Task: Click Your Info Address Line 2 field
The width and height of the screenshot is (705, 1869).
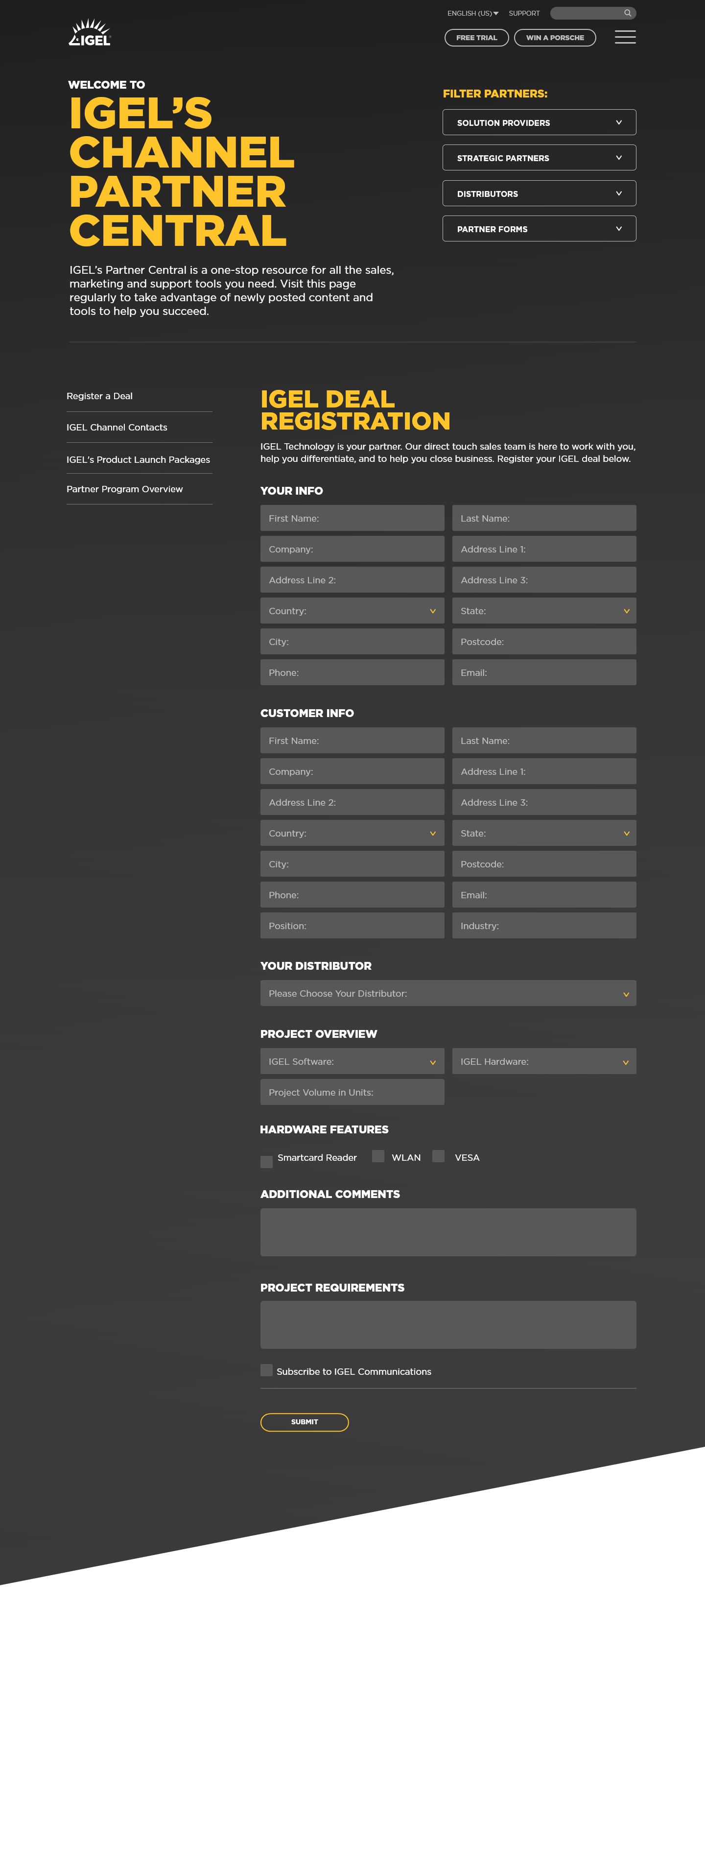Action: click(x=352, y=580)
